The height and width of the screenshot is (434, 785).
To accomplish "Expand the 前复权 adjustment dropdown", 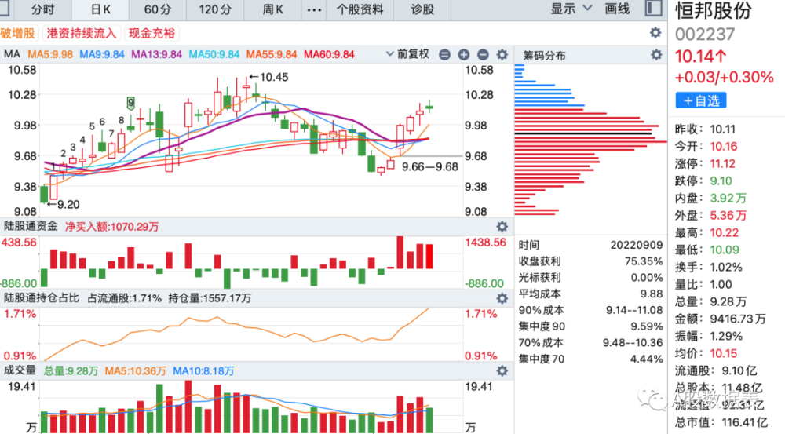I will [x=407, y=54].
